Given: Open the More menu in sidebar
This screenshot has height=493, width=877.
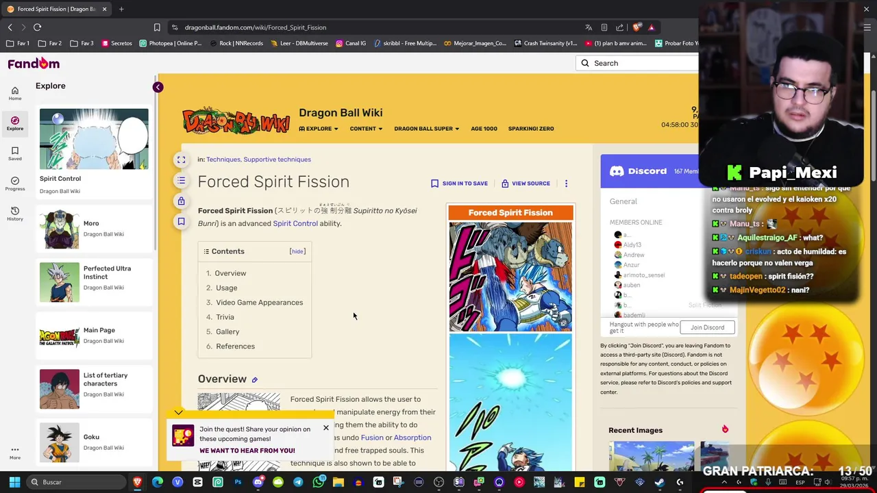Looking at the screenshot, I should pos(14,453).
